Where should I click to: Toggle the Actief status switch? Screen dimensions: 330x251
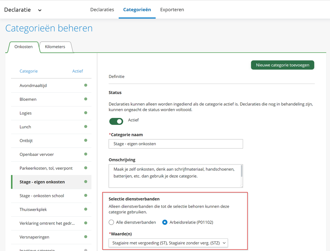click(116, 121)
